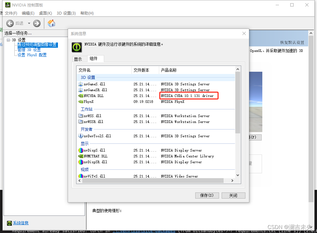Click component list horizontal scrollbar thumb
This screenshot has height=233, width=317.
(153, 181)
